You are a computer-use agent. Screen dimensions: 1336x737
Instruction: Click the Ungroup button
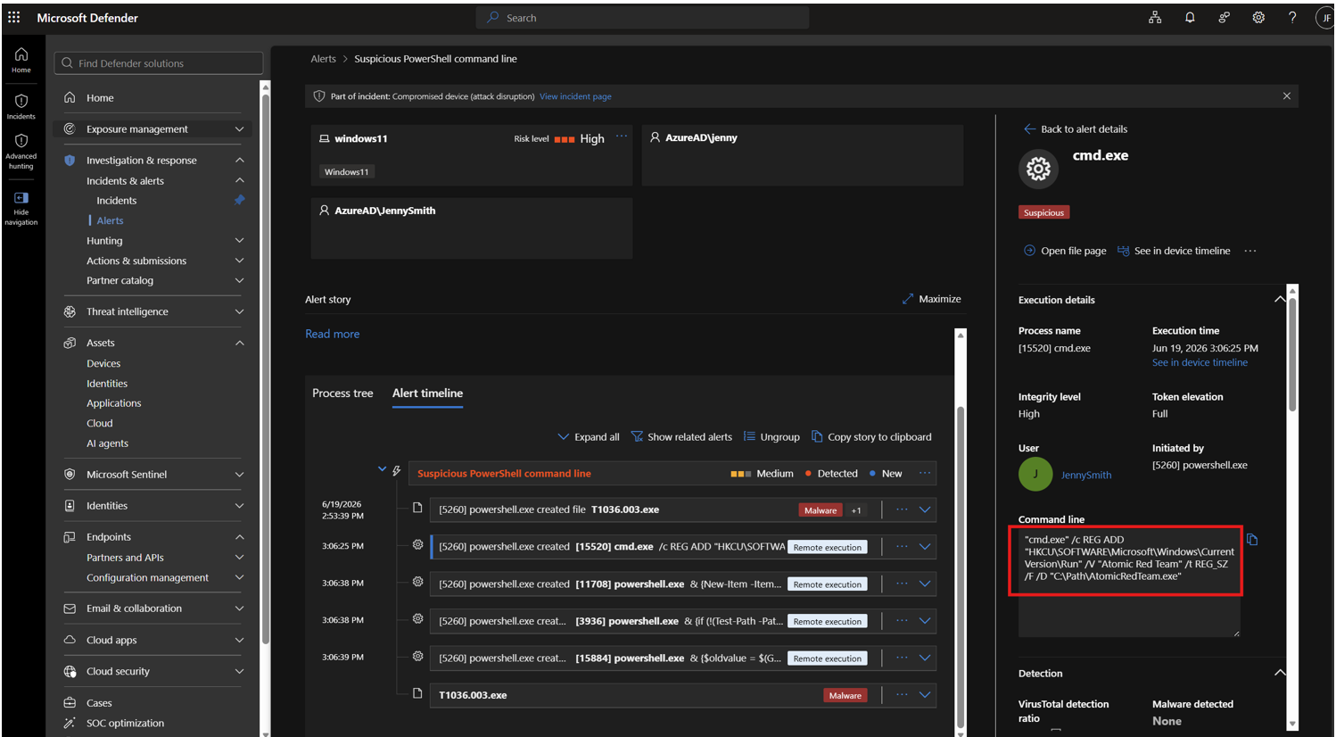[x=771, y=437]
